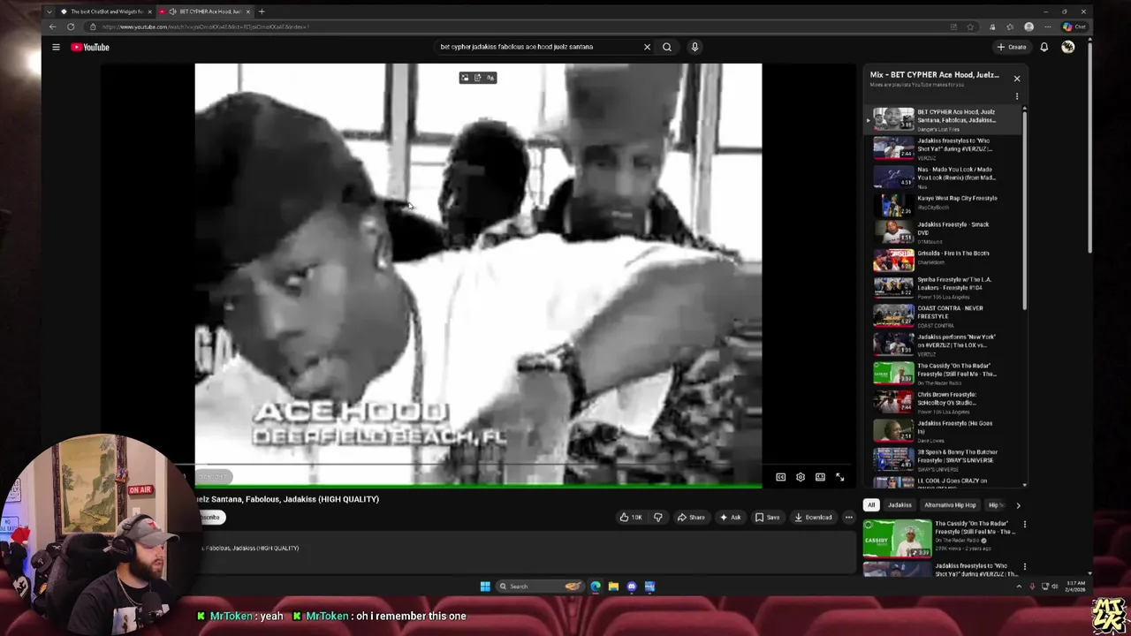This screenshot has height=636, width=1131.
Task: Click the Mix playlist scrollbar
Action: coord(1025,209)
